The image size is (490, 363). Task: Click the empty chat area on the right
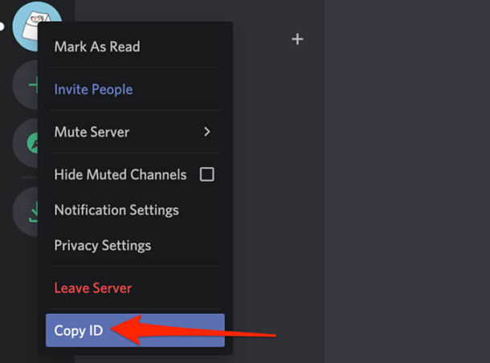pyautogui.click(x=406, y=177)
